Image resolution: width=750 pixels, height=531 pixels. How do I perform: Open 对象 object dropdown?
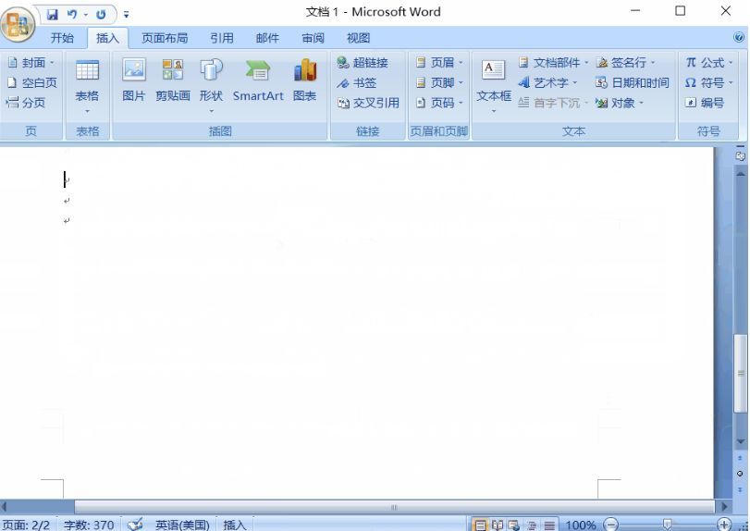620,103
